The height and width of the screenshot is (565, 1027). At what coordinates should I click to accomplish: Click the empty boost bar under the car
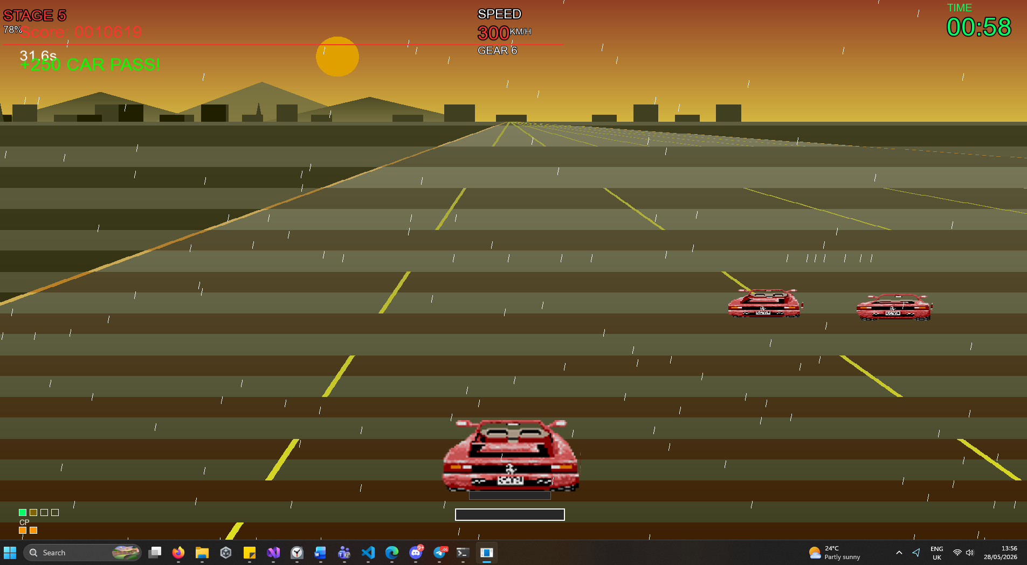[x=510, y=514]
